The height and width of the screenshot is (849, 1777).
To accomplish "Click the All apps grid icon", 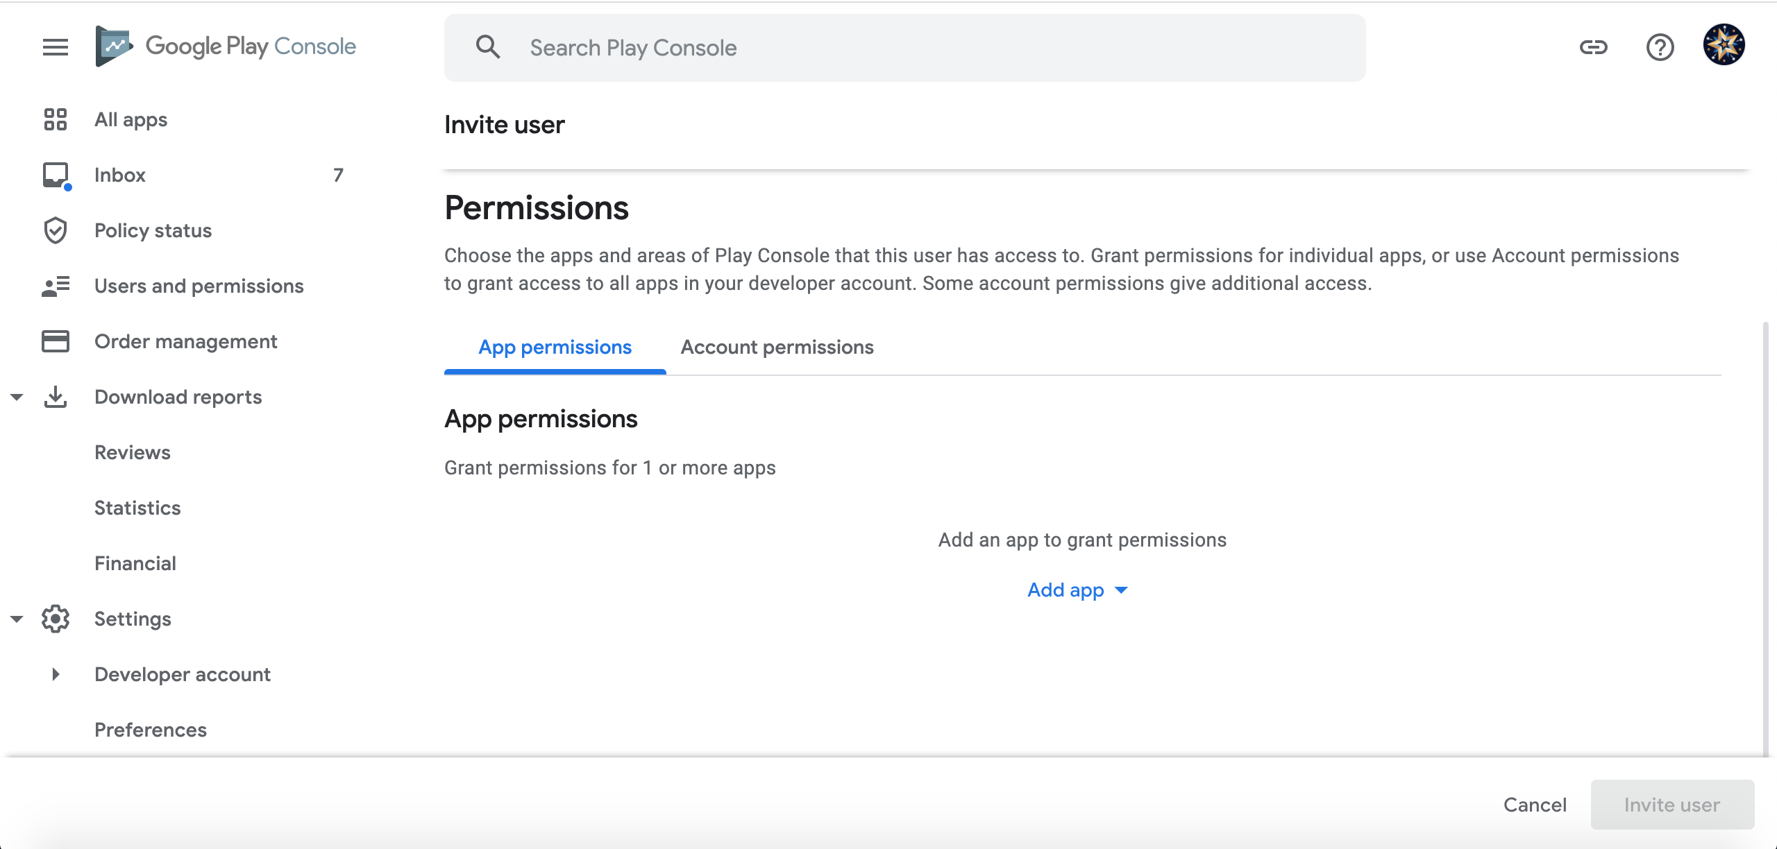I will [x=56, y=119].
